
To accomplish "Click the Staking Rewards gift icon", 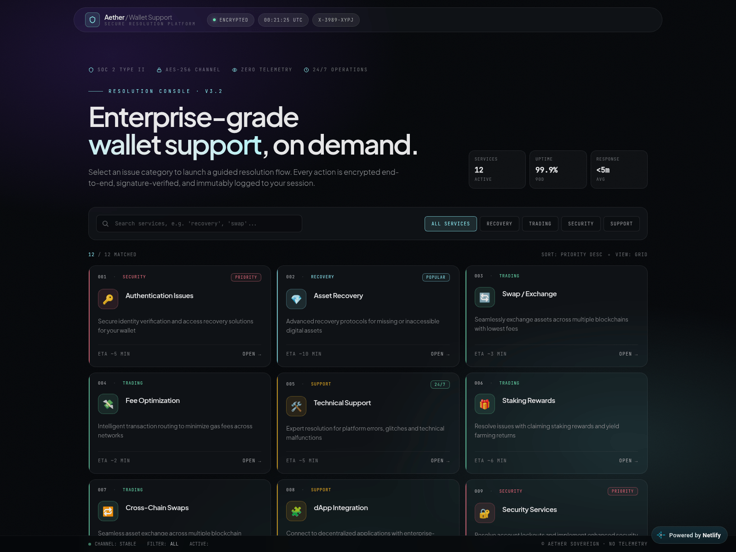I will pyautogui.click(x=485, y=404).
